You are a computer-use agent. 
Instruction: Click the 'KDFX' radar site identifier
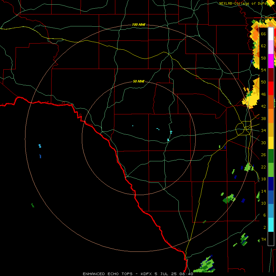146,274
